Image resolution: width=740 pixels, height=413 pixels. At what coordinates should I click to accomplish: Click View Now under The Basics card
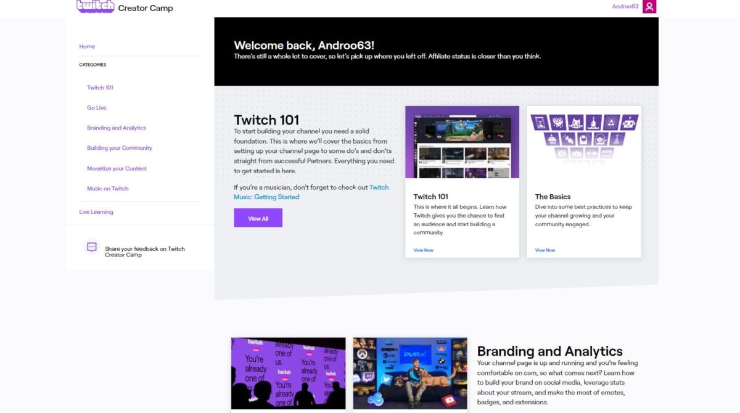coord(545,250)
